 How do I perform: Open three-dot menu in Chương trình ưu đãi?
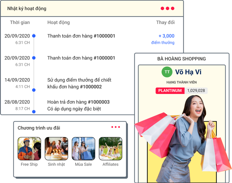pos(115,127)
